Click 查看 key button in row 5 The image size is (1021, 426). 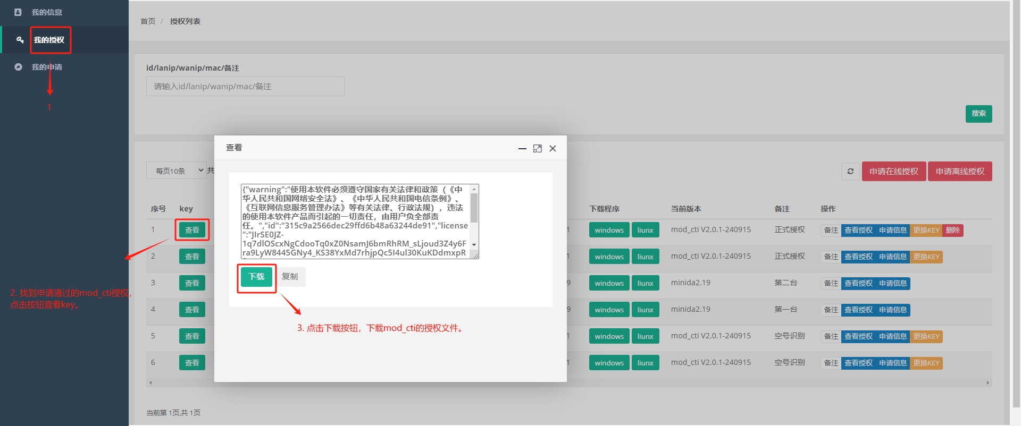click(192, 336)
